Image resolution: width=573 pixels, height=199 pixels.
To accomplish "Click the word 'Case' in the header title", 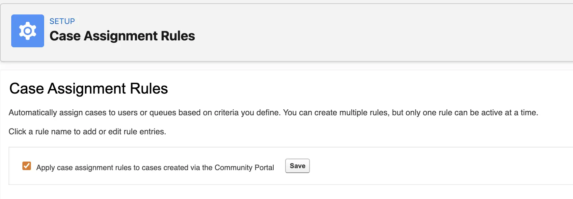I will [x=65, y=36].
